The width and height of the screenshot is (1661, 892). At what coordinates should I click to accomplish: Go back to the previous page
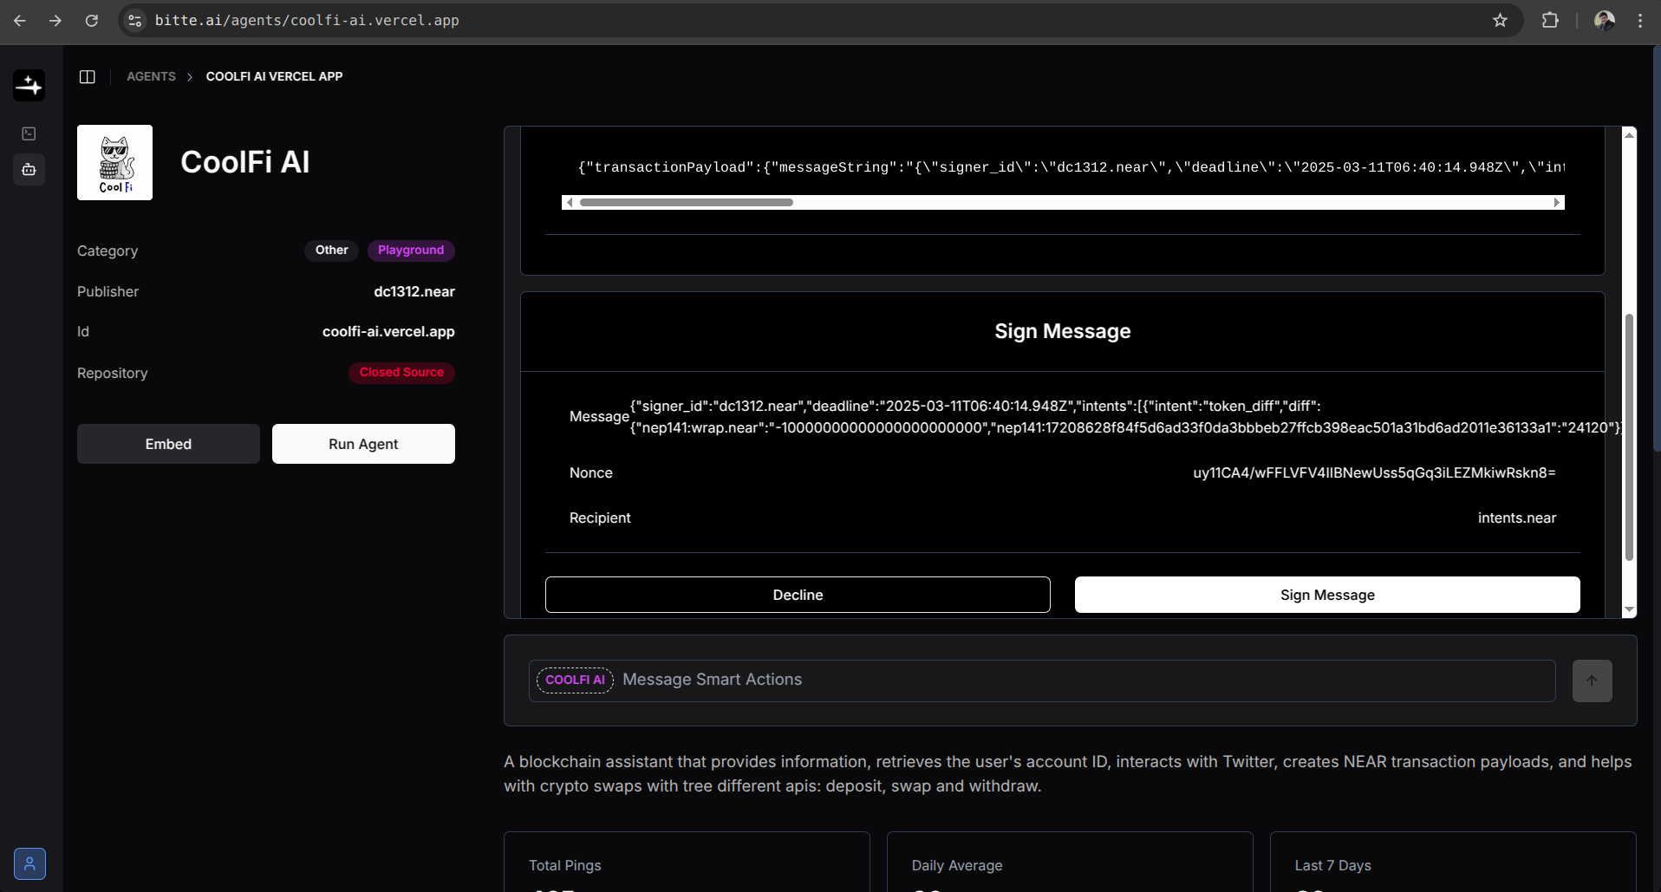[20, 21]
